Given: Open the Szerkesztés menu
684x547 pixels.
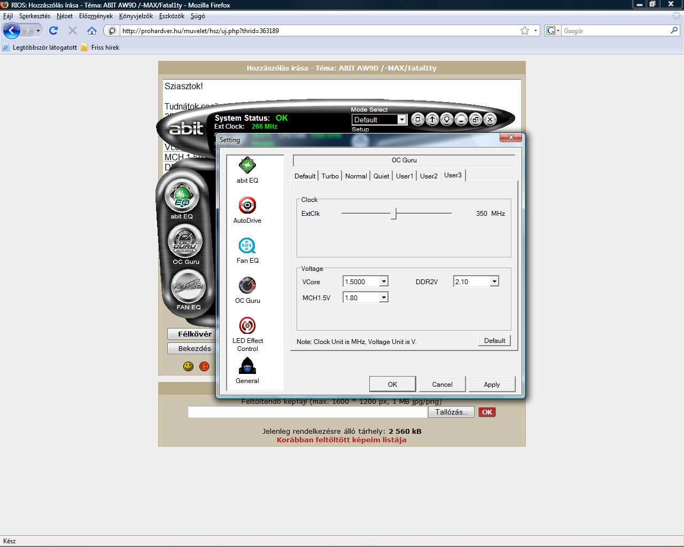Looking at the screenshot, I should coord(35,16).
